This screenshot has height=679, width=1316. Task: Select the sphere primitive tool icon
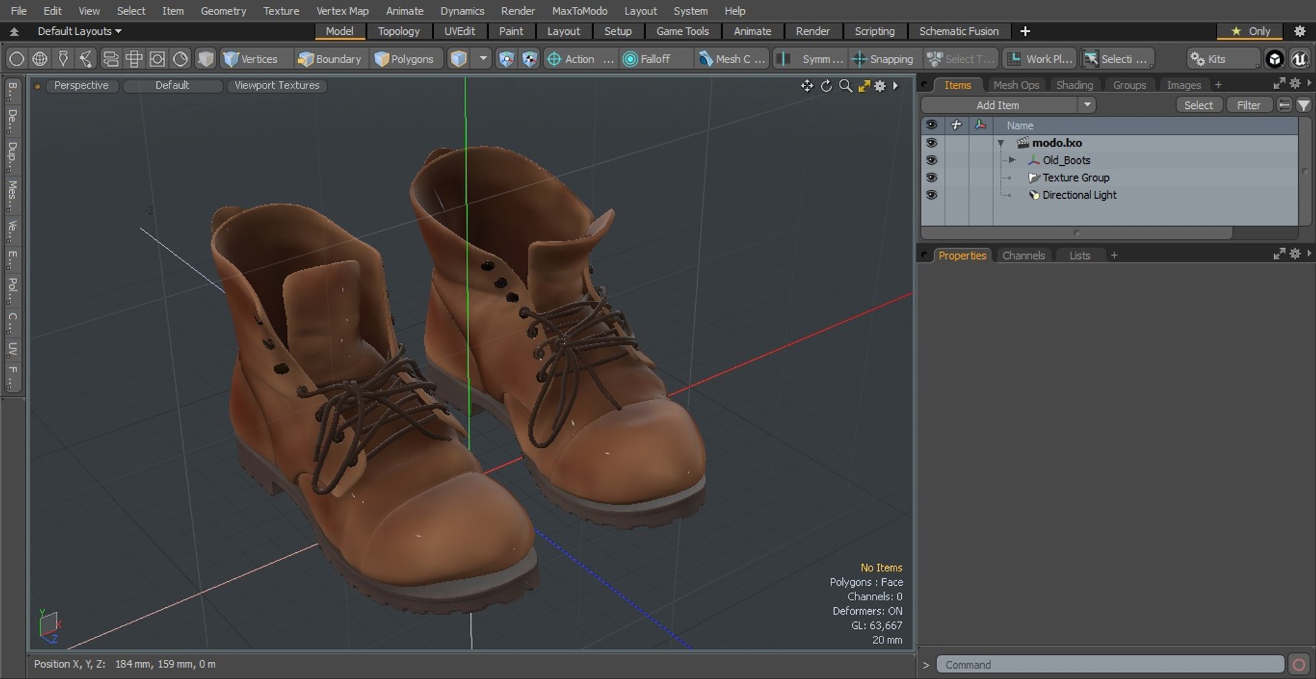[x=16, y=59]
